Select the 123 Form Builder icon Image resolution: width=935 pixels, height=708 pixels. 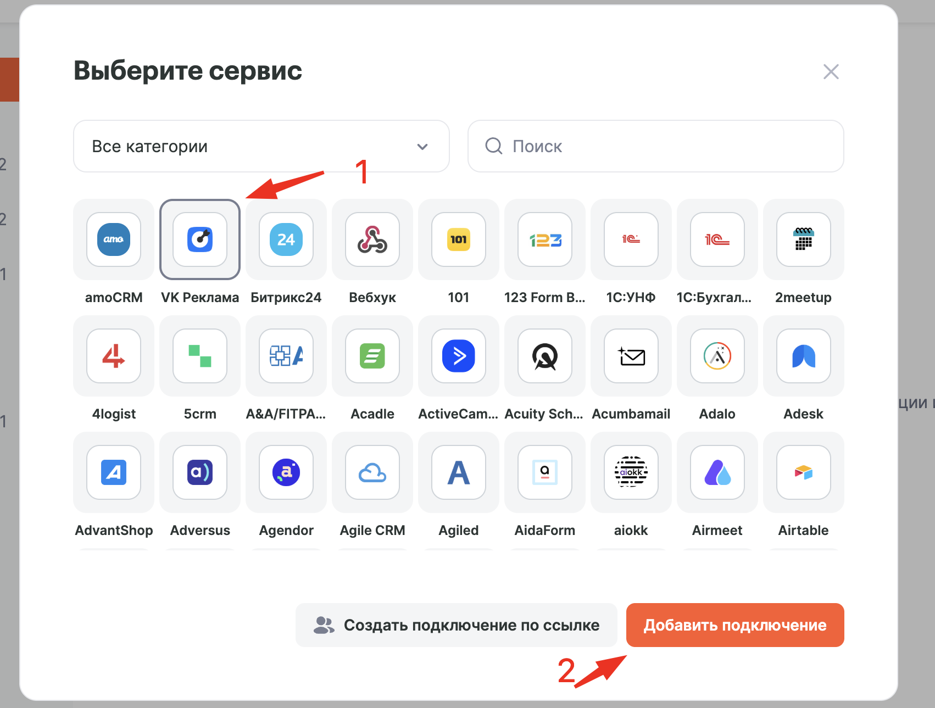click(545, 239)
